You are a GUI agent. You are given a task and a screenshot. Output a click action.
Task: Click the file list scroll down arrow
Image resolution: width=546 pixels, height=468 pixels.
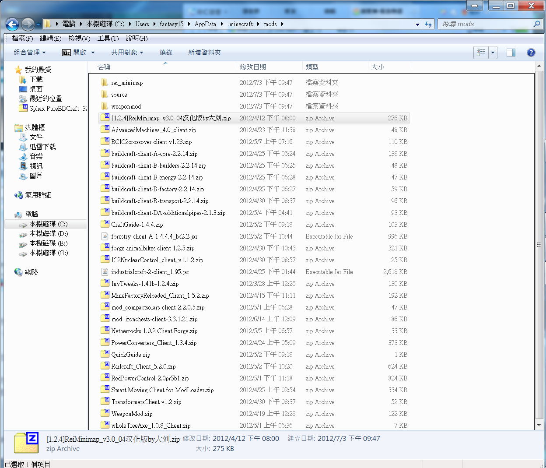click(539, 425)
